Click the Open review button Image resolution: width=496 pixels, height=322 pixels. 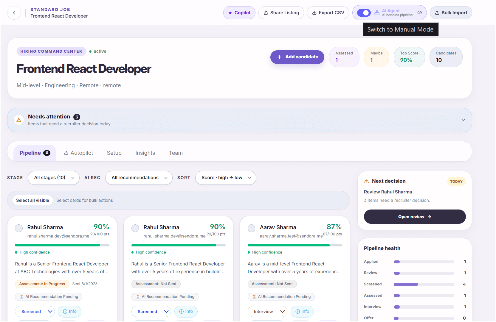click(415, 217)
